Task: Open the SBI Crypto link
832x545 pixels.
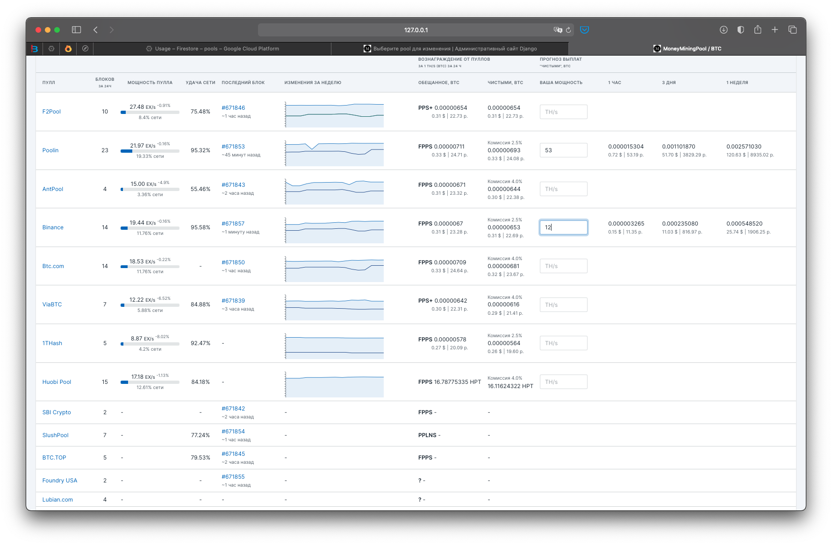Action: point(57,412)
